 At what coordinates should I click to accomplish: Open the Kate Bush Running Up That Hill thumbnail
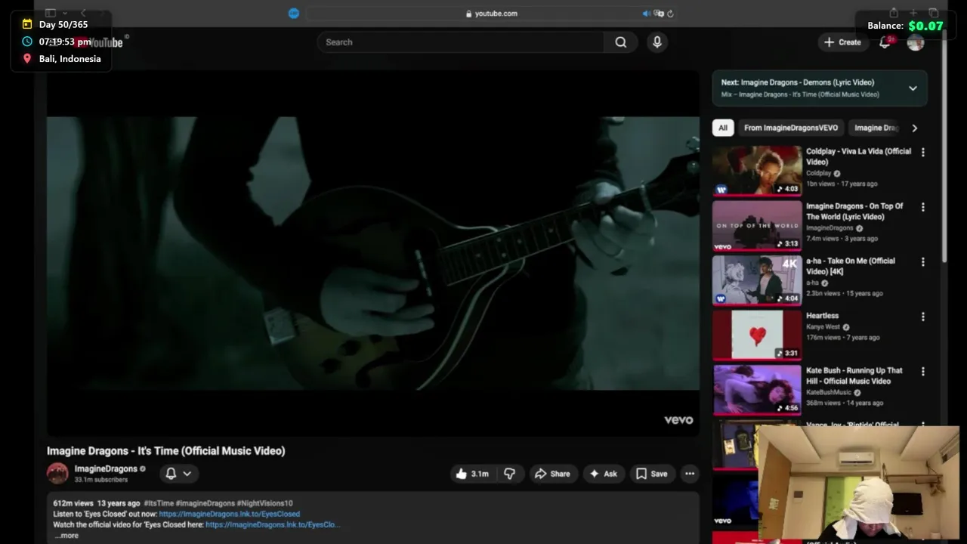click(x=757, y=390)
